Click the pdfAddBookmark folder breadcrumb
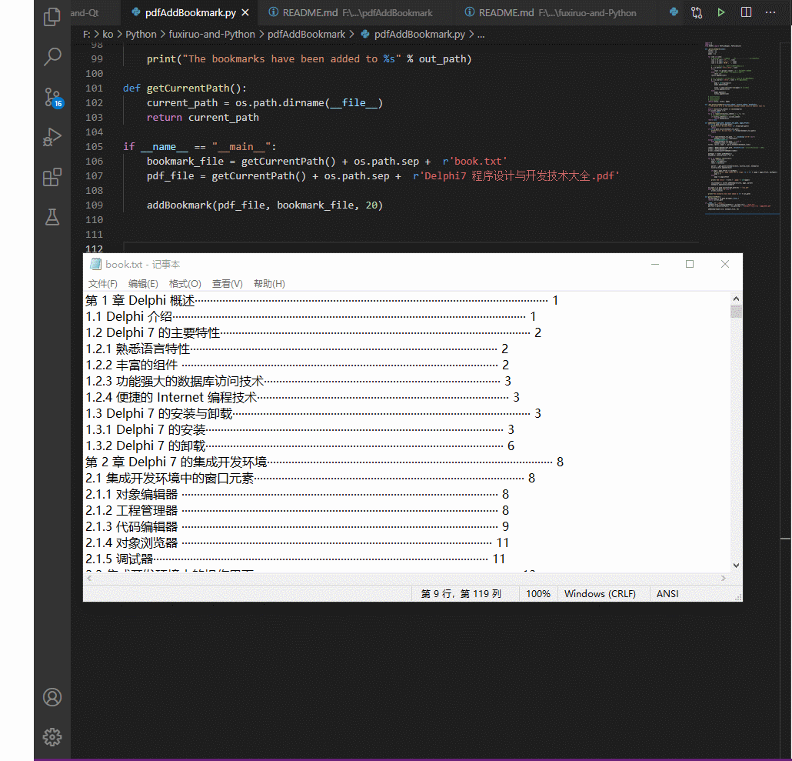This screenshot has width=792, height=761. pyautogui.click(x=306, y=34)
